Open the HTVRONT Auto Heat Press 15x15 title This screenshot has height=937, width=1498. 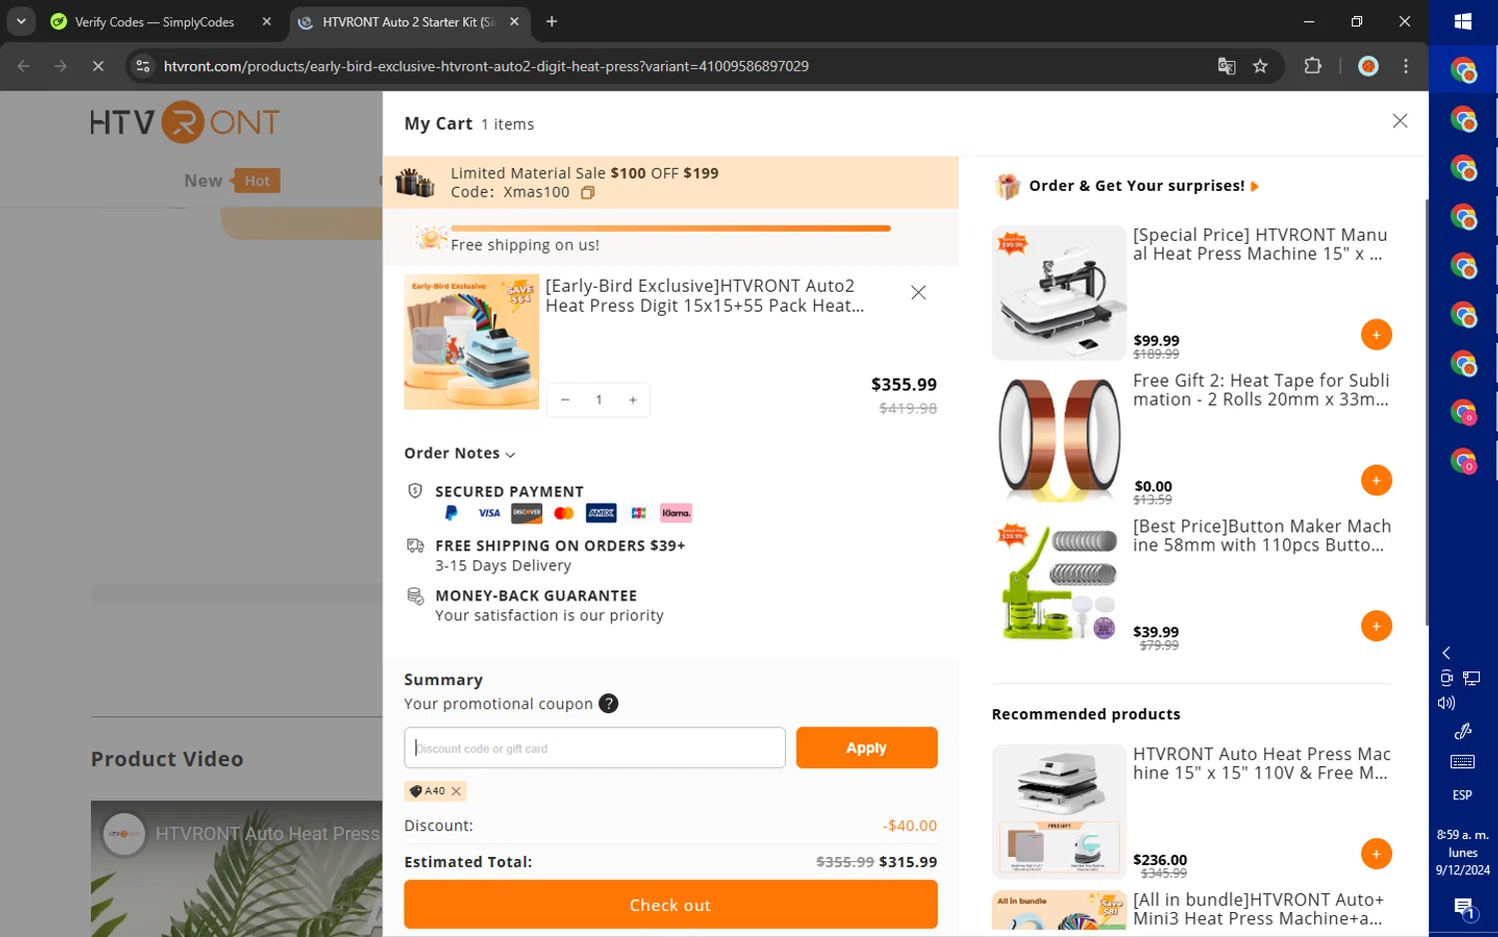tap(1261, 763)
